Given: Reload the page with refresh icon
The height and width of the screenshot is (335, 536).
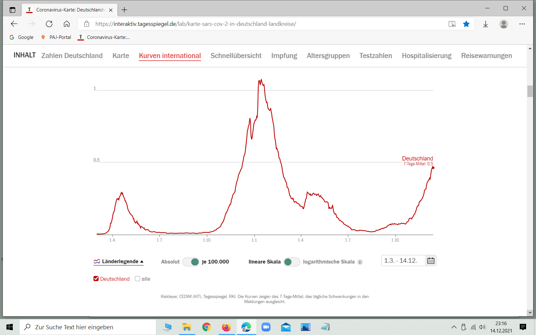Looking at the screenshot, I should [49, 24].
